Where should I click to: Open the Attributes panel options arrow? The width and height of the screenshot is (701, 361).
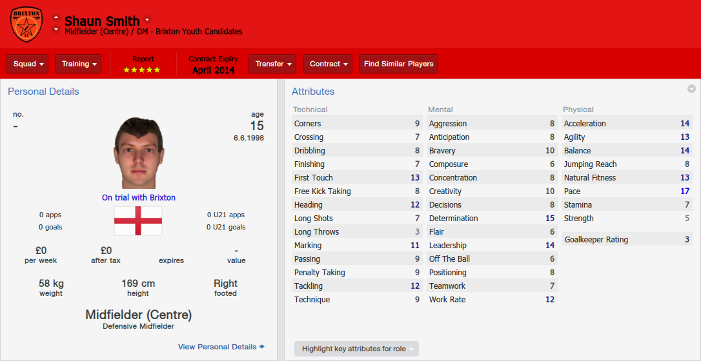tap(691, 89)
